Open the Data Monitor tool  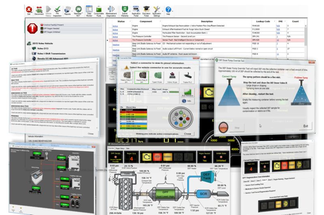point(89,11)
